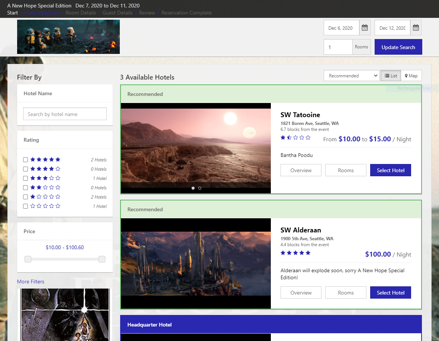Click the minimum price slider handle

click(28, 259)
